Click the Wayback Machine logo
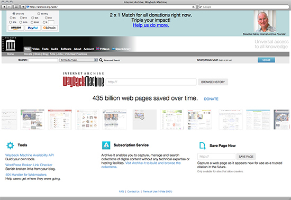291x200 pixels. click(x=83, y=79)
